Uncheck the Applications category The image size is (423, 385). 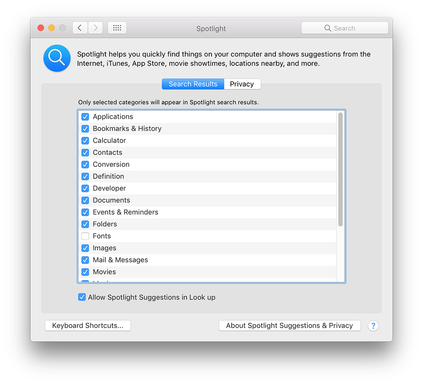85,117
